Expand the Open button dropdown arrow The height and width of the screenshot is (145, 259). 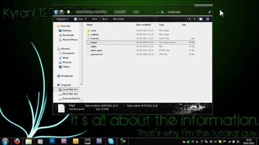pyautogui.click(x=85, y=19)
